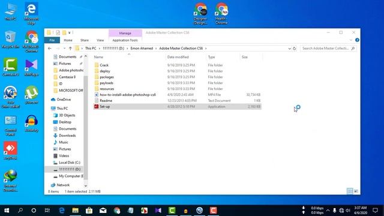Expand breadcrumb arrow after This PC

pyautogui.click(x=100, y=49)
